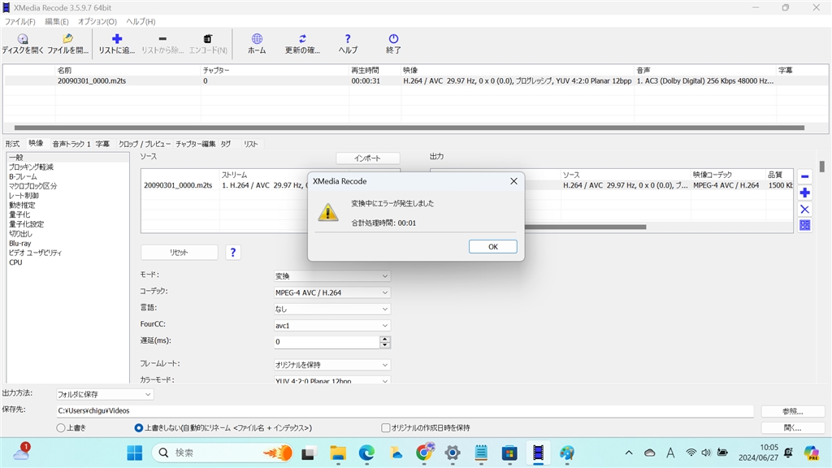The width and height of the screenshot is (832, 468).
Task: Open Chrome from taskbar
Action: point(424,453)
